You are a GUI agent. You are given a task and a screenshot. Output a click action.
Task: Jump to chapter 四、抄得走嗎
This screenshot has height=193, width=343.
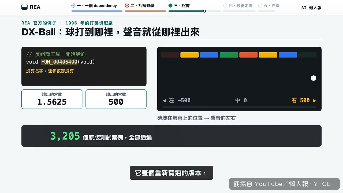coord(238,5)
